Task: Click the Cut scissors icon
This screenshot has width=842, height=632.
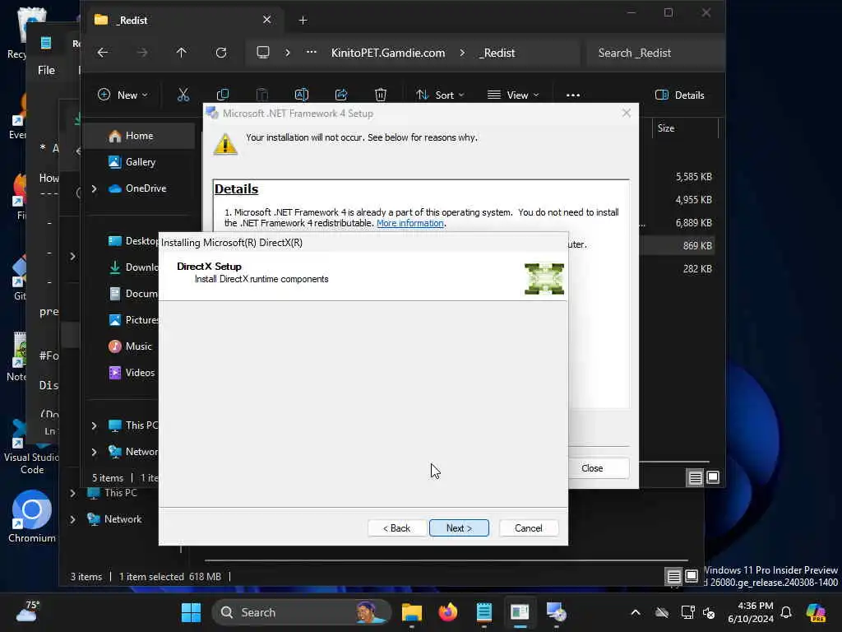Action: (x=183, y=95)
